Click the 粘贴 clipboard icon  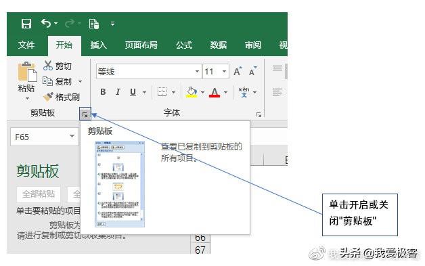[27, 72]
